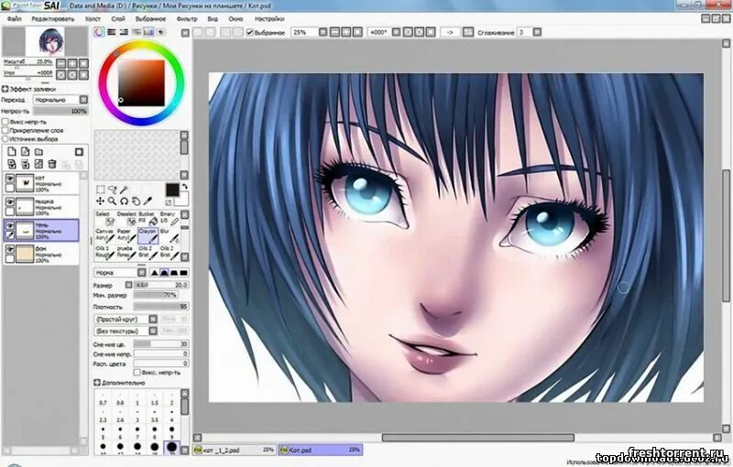The width and height of the screenshot is (733, 467).
Task: Choose the Deselect brush tool
Action: click(x=126, y=218)
